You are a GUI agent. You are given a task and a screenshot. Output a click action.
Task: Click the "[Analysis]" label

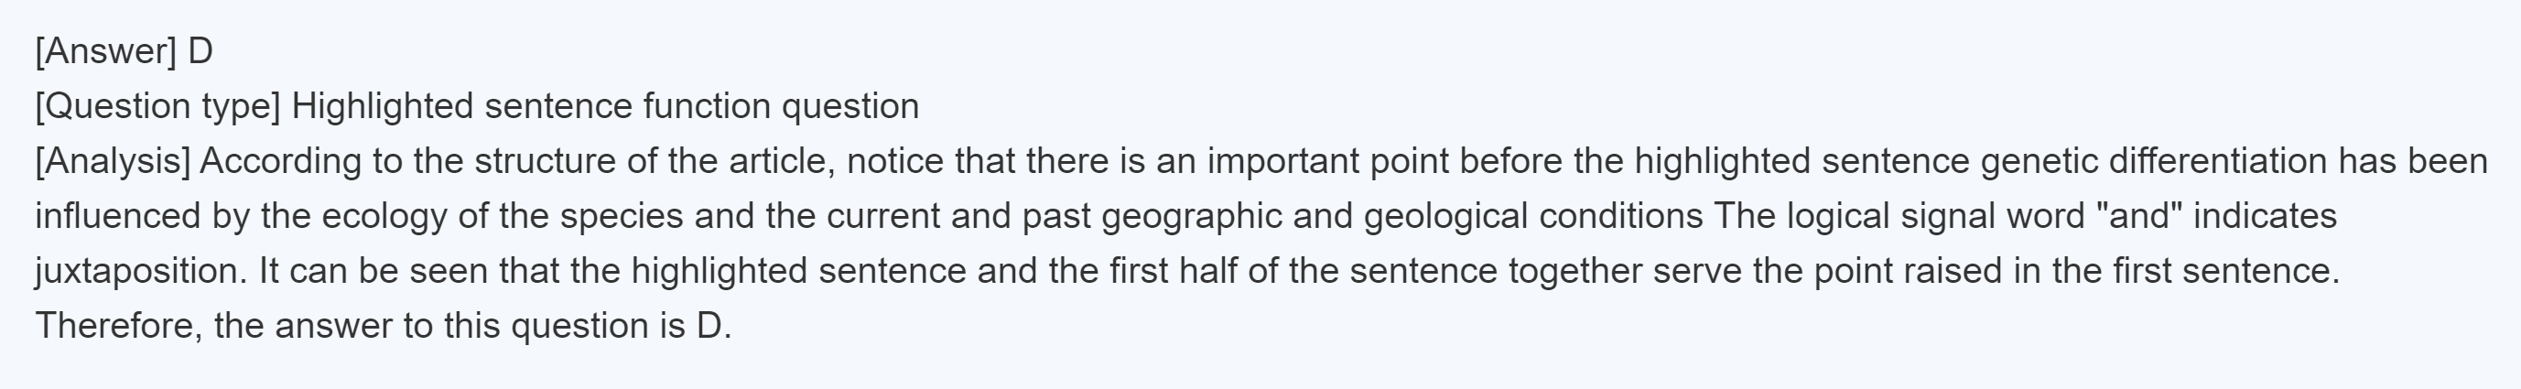point(113,160)
